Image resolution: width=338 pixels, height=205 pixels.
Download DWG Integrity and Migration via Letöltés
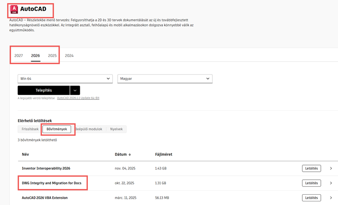point(311,183)
